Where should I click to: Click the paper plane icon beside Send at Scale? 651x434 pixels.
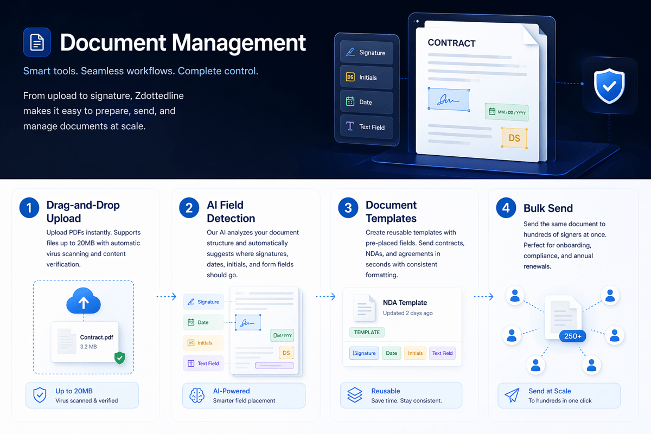click(512, 395)
